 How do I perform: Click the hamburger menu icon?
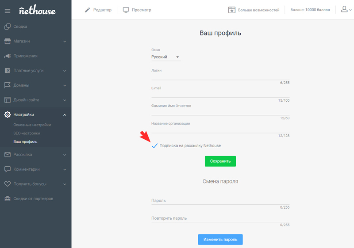(x=8, y=11)
